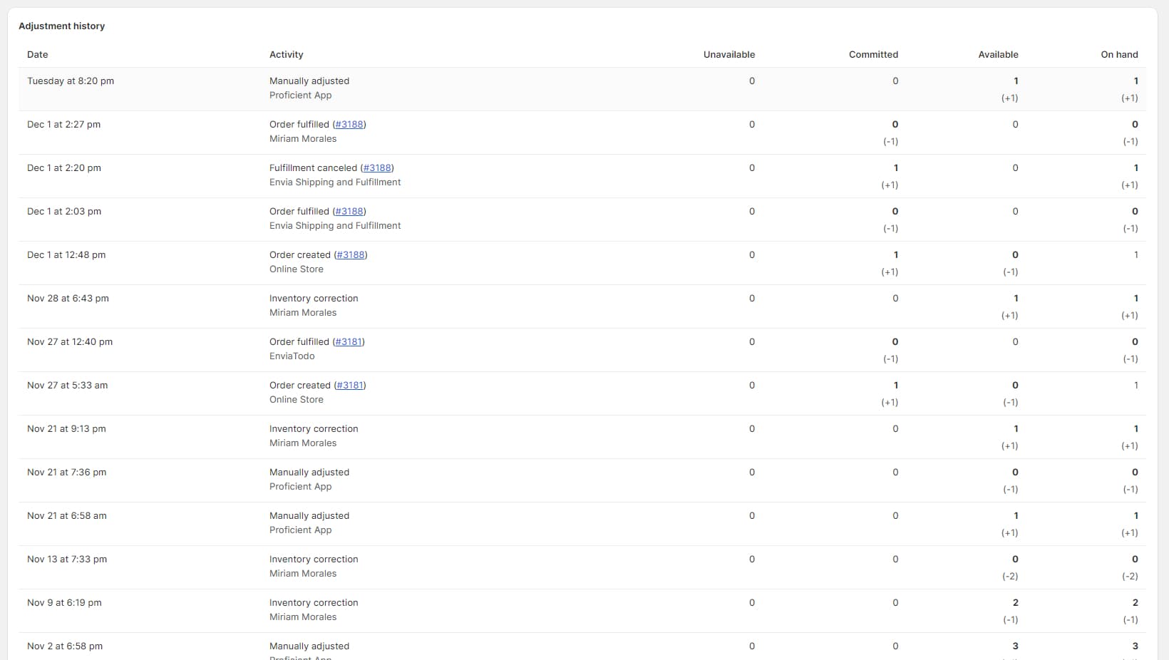Click the Nov 28 at 6:43 pm date

click(68, 299)
